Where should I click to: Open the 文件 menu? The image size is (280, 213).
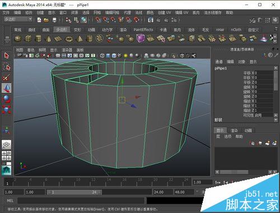point(6,13)
